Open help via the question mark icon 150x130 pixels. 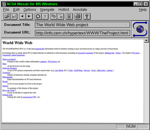pyautogui.click(x=87, y=16)
